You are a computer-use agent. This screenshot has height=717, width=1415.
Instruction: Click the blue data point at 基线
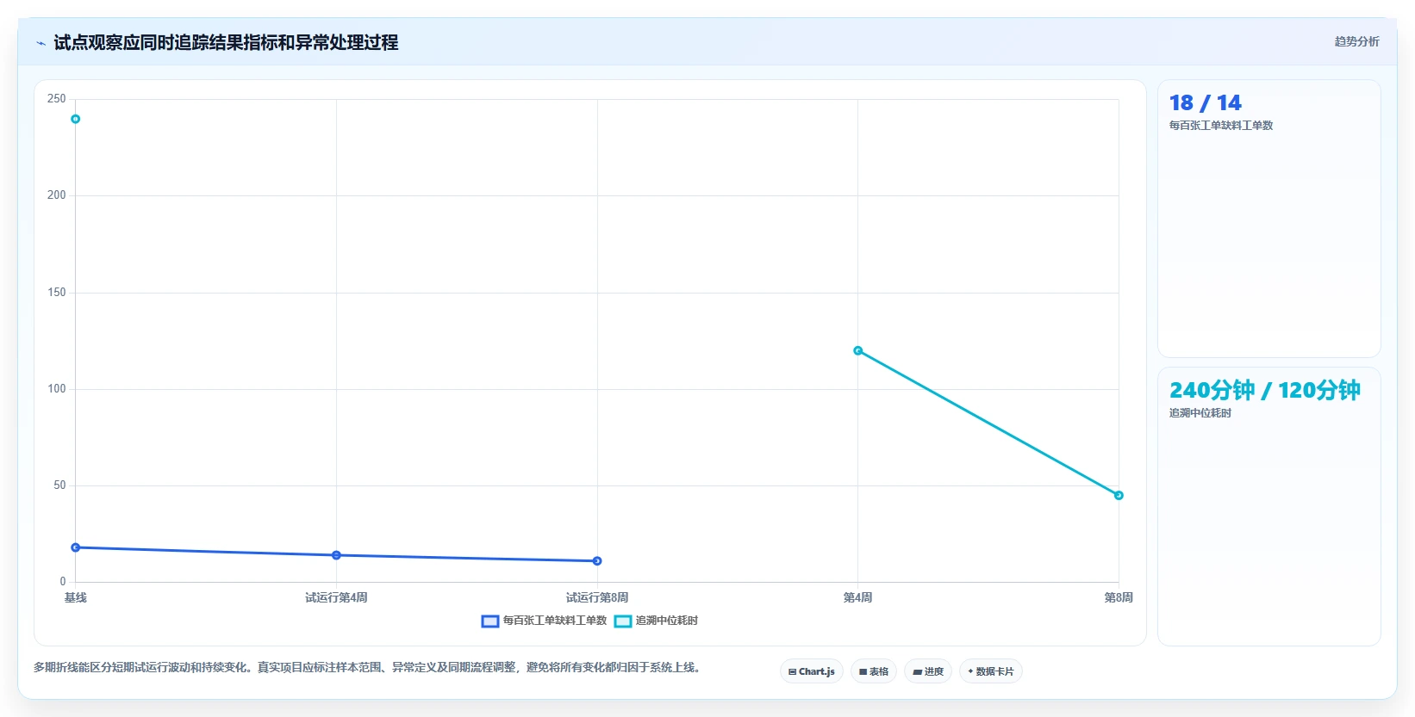[76, 547]
